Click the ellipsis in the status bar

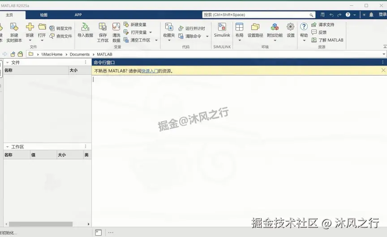point(111,233)
